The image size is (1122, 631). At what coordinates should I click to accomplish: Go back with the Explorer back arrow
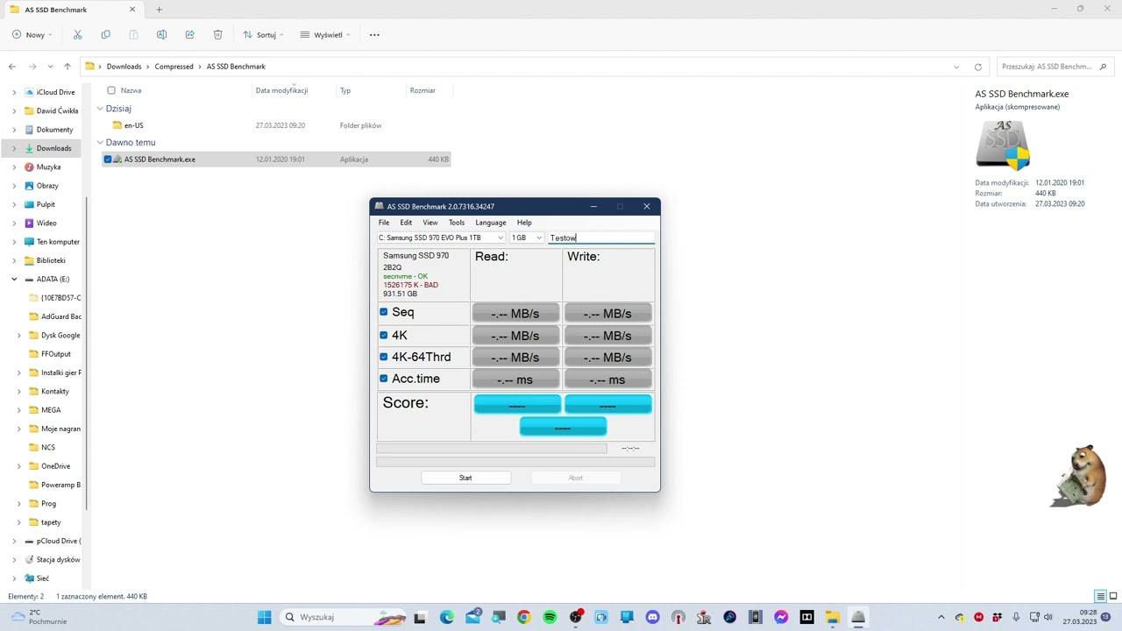11,67
